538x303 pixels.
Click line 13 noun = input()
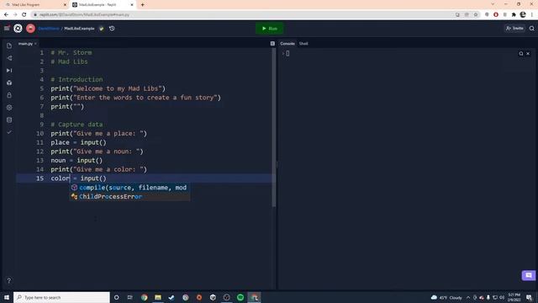click(x=76, y=161)
